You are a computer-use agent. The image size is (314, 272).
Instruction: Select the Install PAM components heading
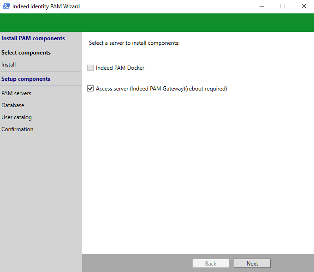pyautogui.click(x=33, y=38)
